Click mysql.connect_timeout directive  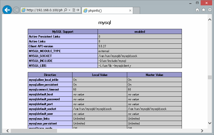[44, 89]
